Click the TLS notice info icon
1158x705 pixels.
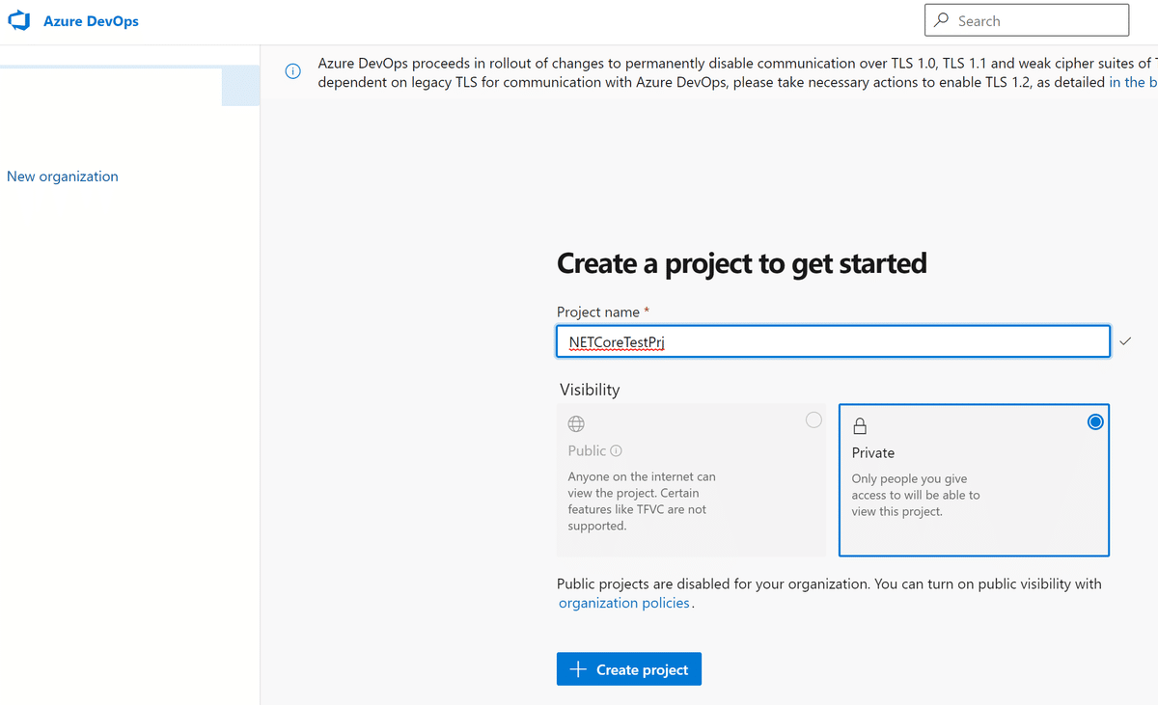(x=292, y=71)
